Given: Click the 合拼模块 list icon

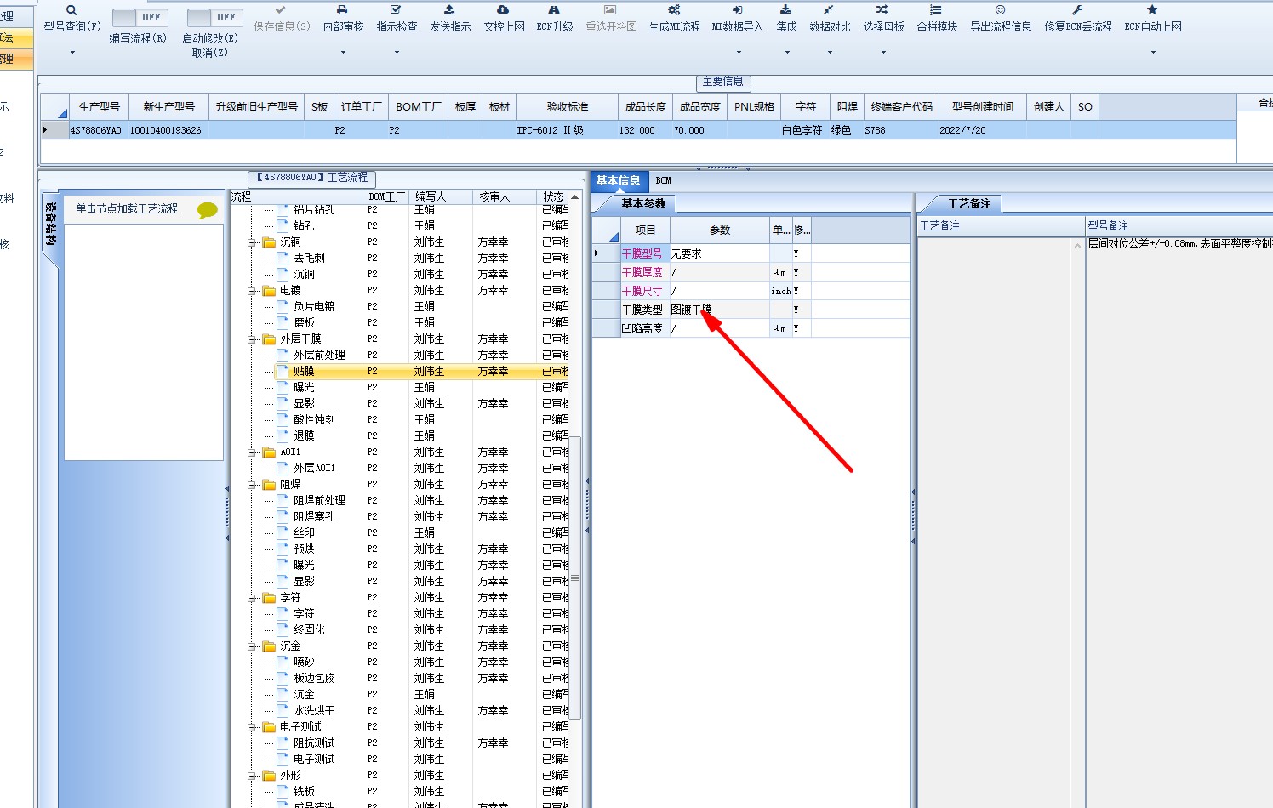Looking at the screenshot, I should point(936,9).
